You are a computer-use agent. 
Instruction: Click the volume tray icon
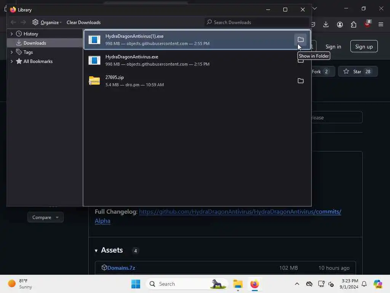click(331, 284)
